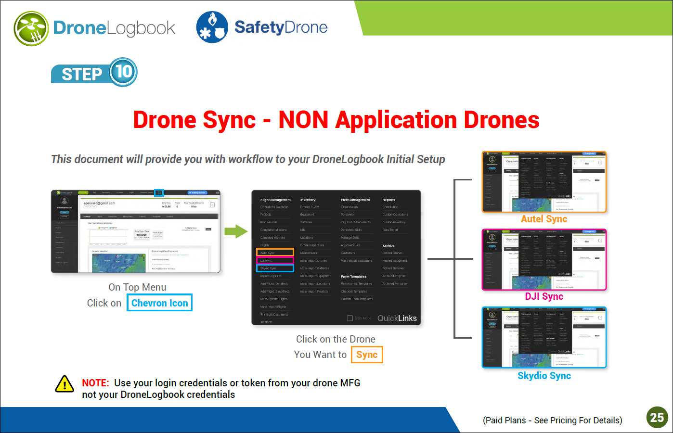Click the Skydio Sync screenshot thumbnail
The image size is (673, 433).
pyautogui.click(x=544, y=338)
